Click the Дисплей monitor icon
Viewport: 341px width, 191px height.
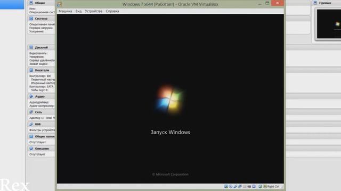pyautogui.click(x=31, y=47)
